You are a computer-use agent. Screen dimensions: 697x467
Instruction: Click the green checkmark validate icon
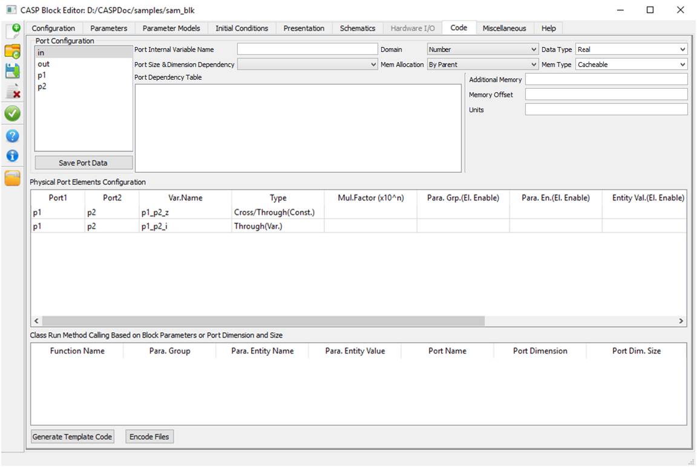12,113
